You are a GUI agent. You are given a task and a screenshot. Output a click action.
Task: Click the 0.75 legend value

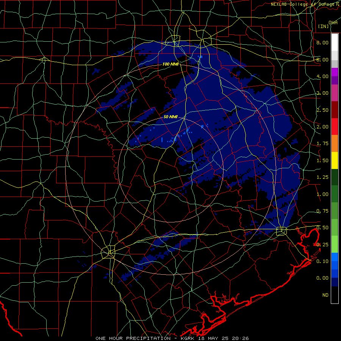322,211
